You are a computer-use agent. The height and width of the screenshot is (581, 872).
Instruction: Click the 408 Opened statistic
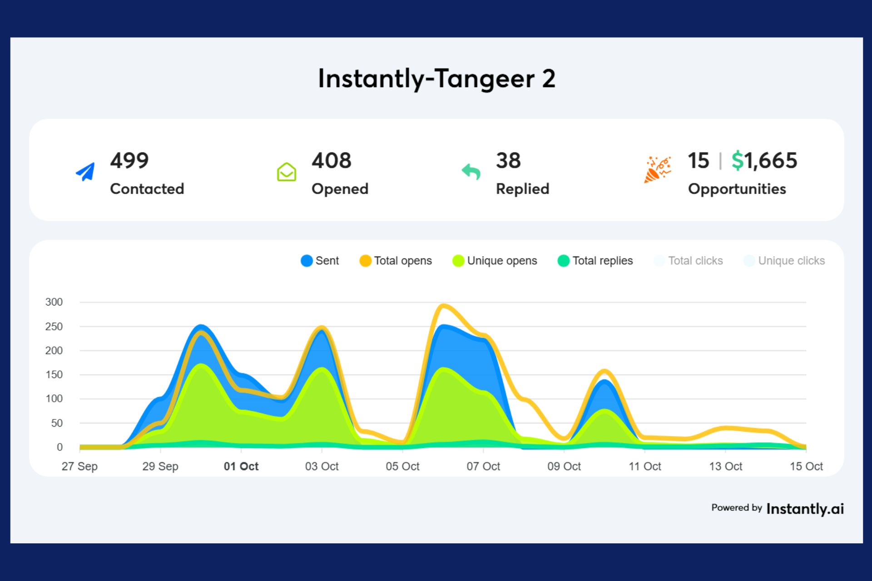(x=331, y=161)
